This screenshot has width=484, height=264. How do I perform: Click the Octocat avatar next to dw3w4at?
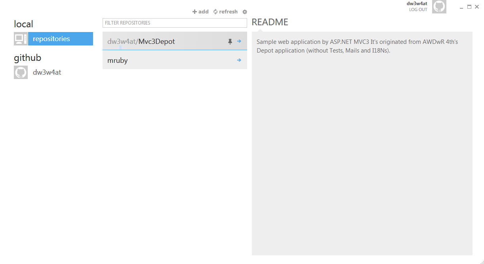coord(21,72)
